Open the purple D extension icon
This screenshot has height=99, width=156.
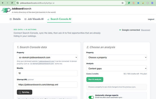coord(152,3)
